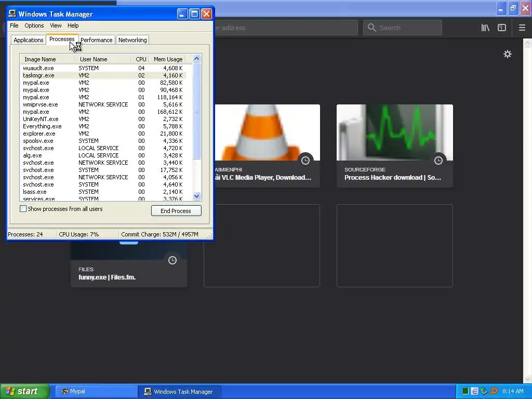This screenshot has height=399, width=532.
Task: Toggle the browser sidebar icon
Action: pos(502,28)
